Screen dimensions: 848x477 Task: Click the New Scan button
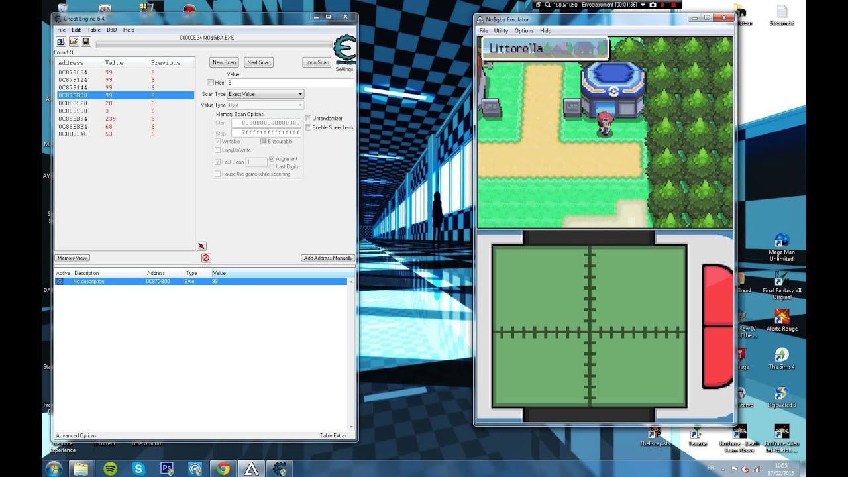pyautogui.click(x=224, y=62)
